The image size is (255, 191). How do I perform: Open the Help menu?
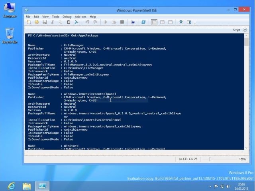[93, 17]
